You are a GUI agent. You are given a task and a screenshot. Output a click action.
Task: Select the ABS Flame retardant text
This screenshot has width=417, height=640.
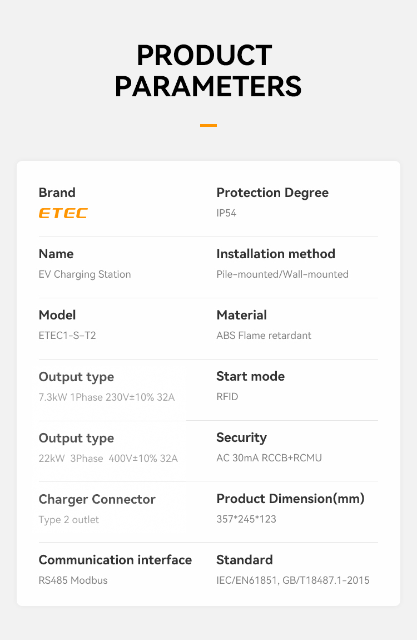click(264, 336)
